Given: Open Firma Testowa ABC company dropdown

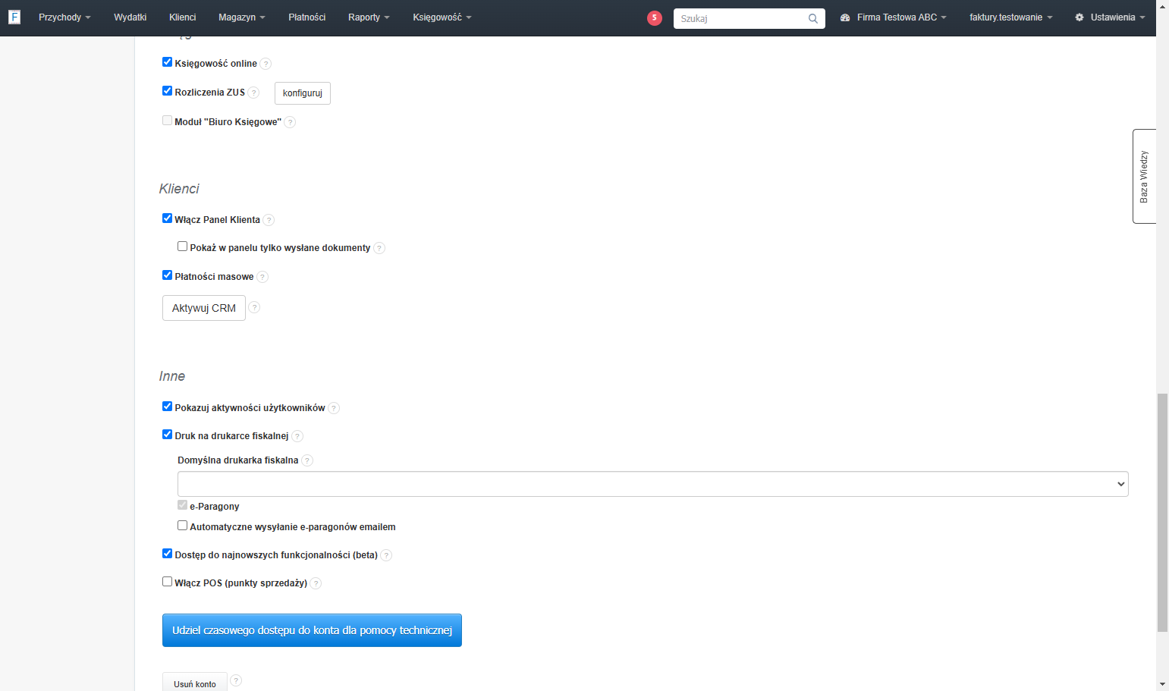Looking at the screenshot, I should [893, 17].
